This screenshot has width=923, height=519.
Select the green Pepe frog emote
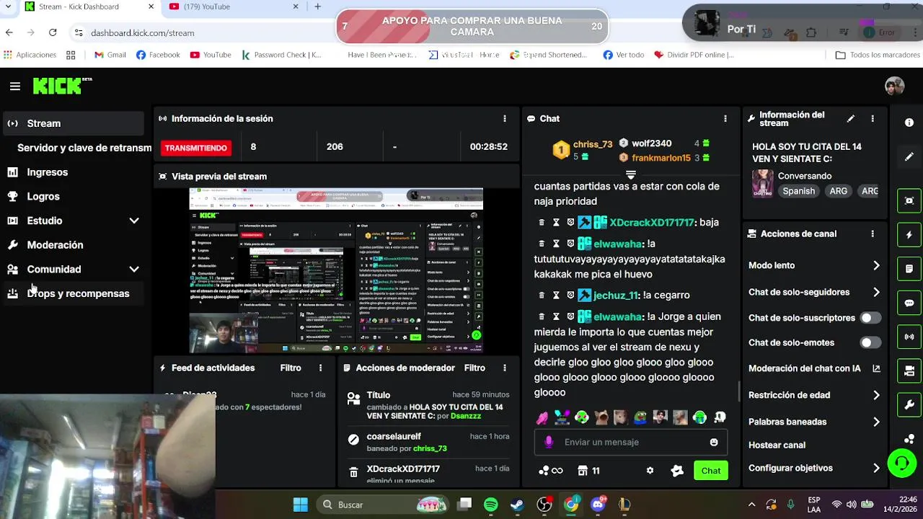click(640, 417)
